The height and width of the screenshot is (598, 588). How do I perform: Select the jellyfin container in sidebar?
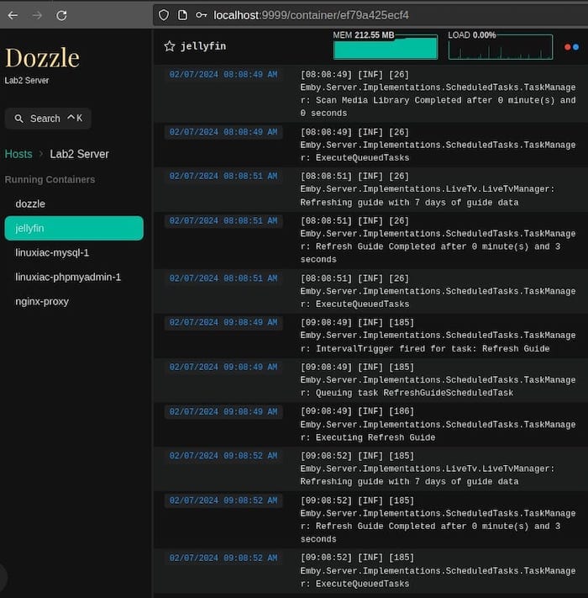click(x=74, y=228)
